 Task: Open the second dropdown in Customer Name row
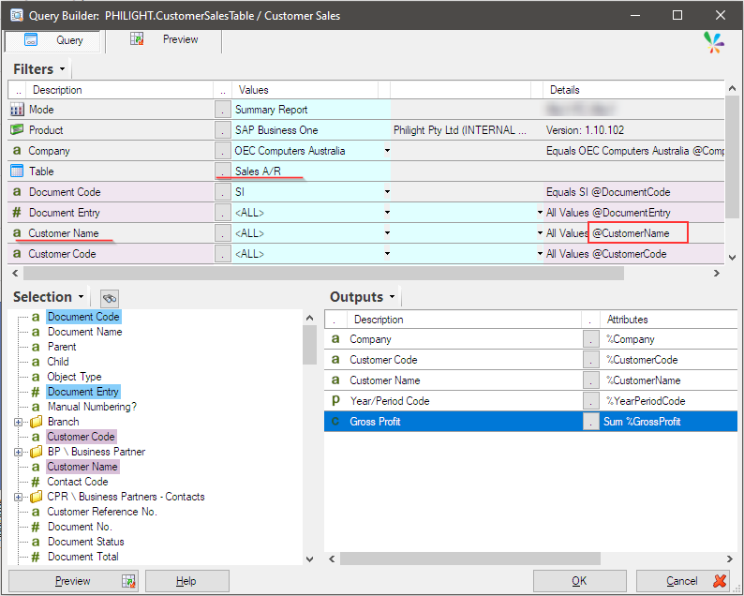pos(540,233)
